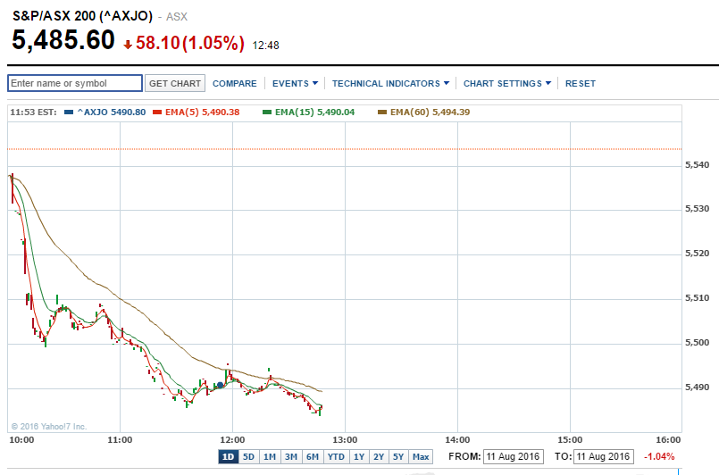Image resolution: width=719 pixels, height=475 pixels.
Task: Expand the EVENTS dropdown menu
Action: pyautogui.click(x=295, y=83)
